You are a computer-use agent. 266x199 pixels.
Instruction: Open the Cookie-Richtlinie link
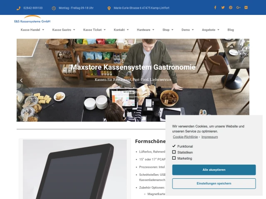pos(185,137)
